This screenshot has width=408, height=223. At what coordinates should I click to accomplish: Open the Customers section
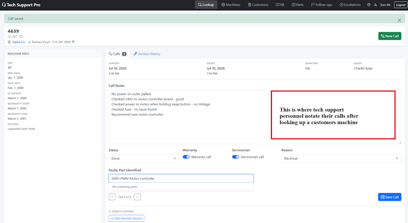point(258,5)
